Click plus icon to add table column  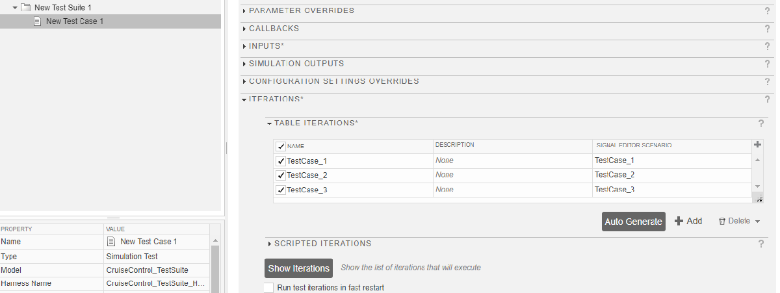[x=757, y=145]
